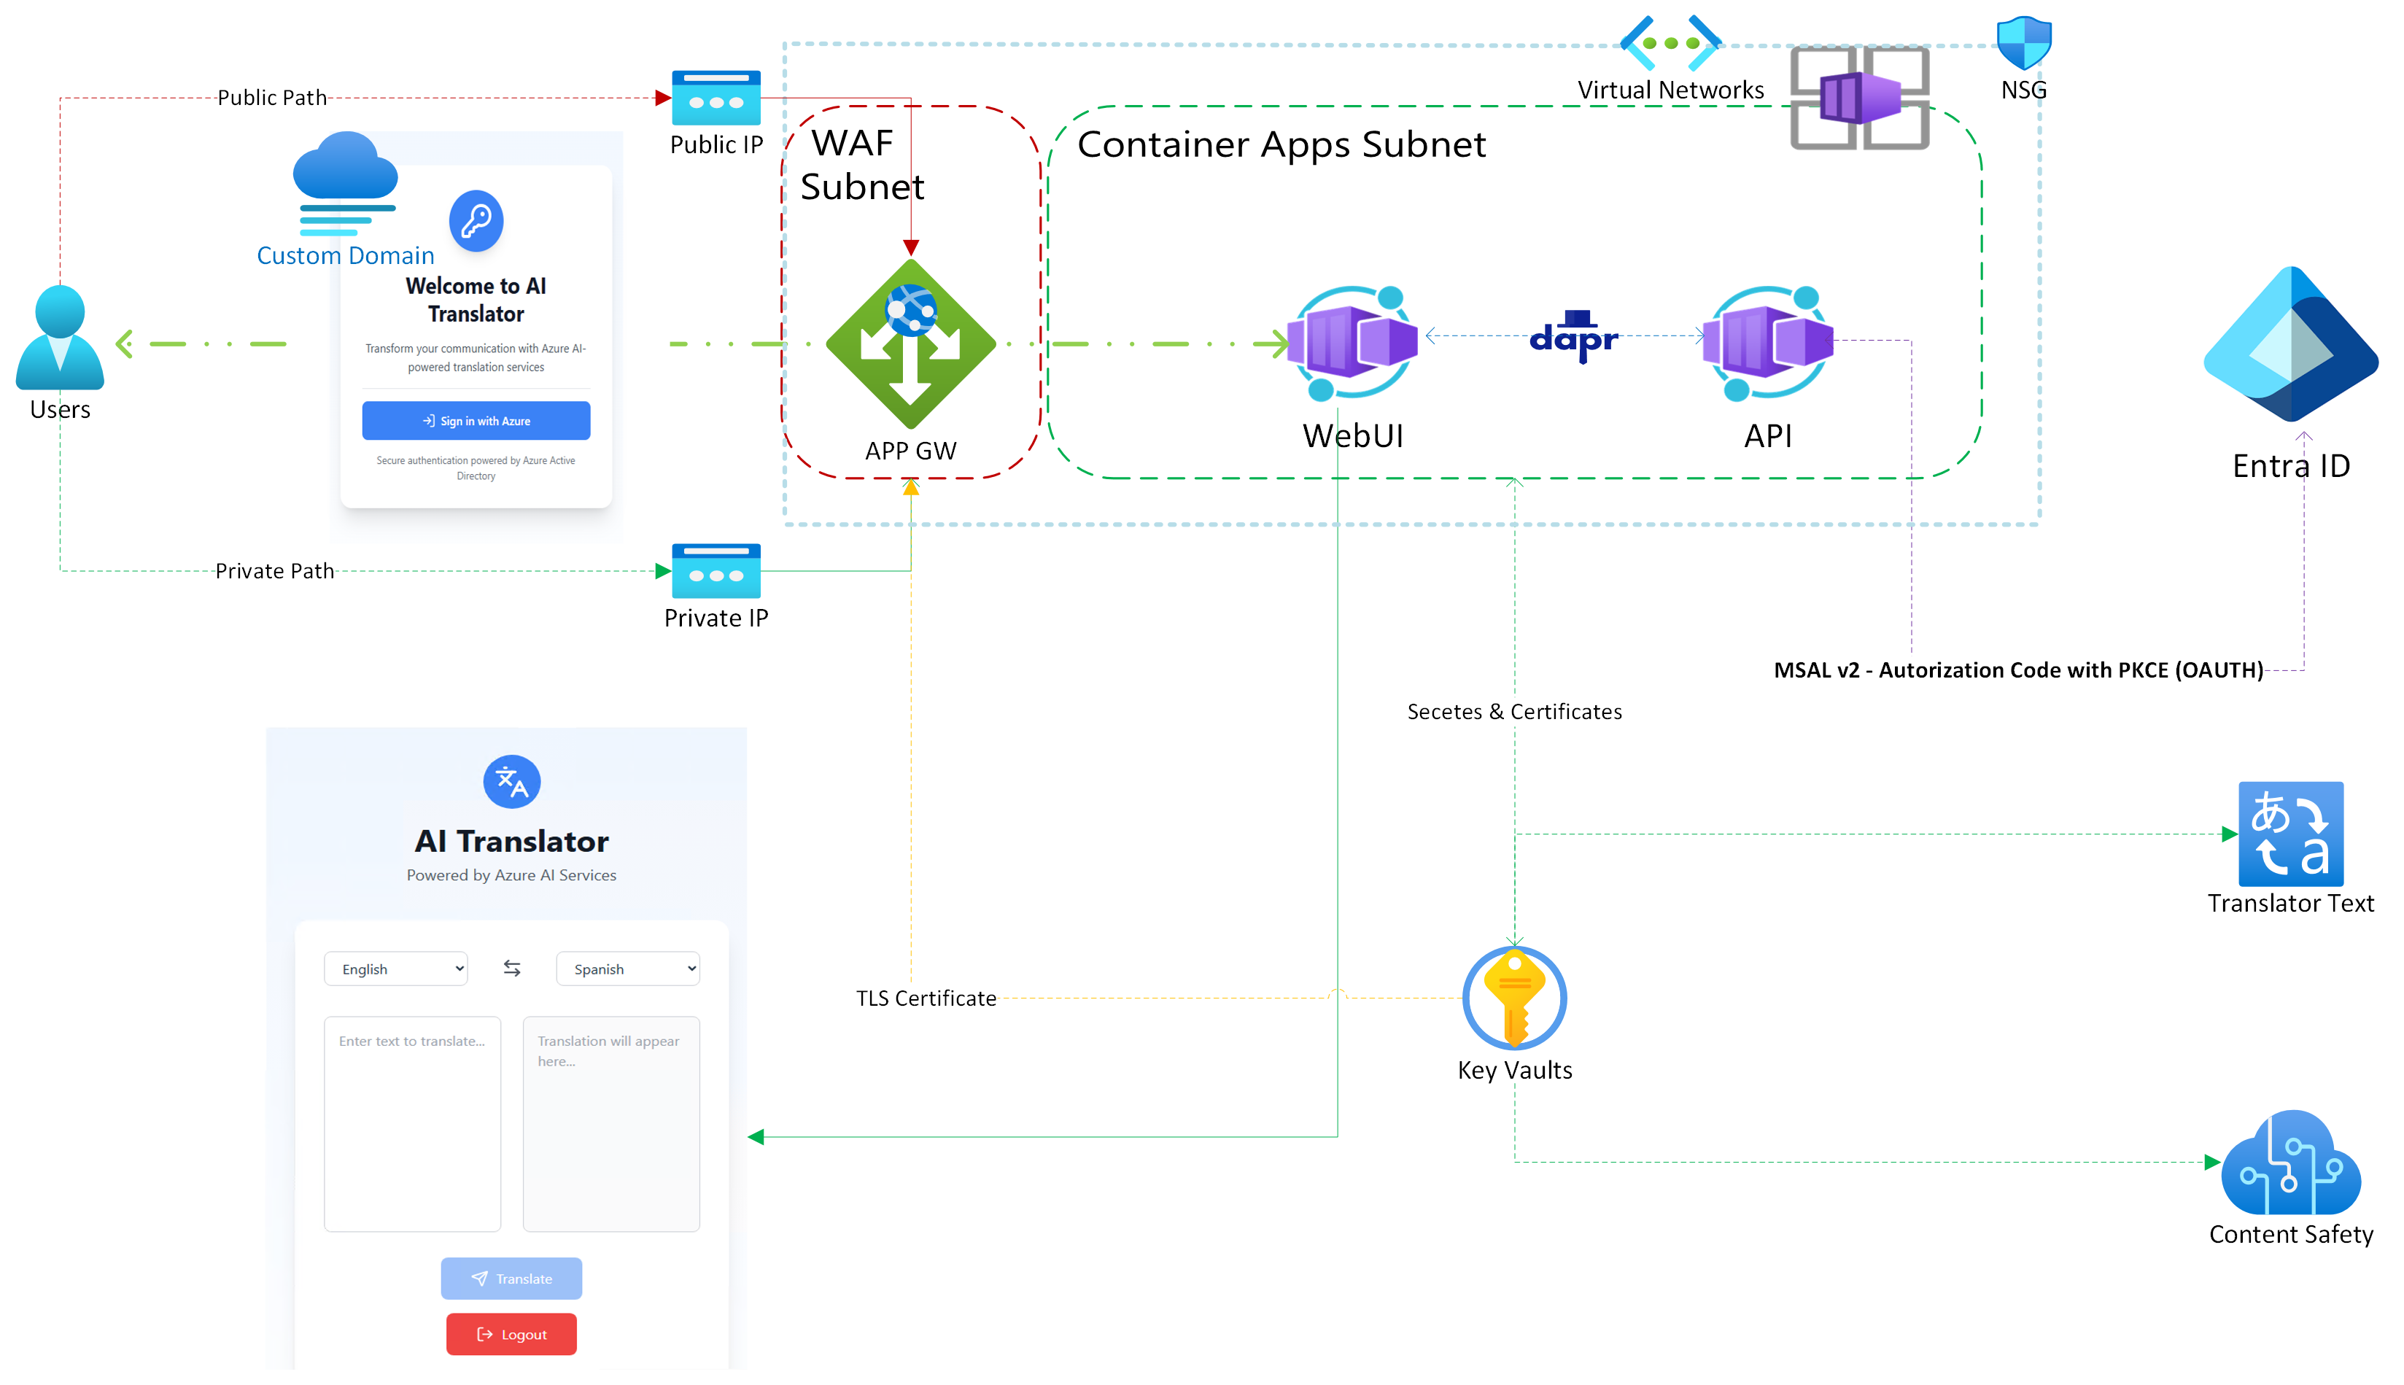
Task: Click the Public Path label
Action: [x=272, y=97]
